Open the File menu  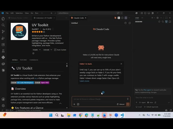click(x=7, y=13)
